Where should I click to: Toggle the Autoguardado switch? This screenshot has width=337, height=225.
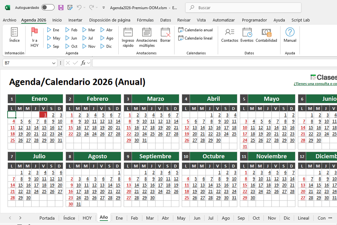[x=48, y=8]
